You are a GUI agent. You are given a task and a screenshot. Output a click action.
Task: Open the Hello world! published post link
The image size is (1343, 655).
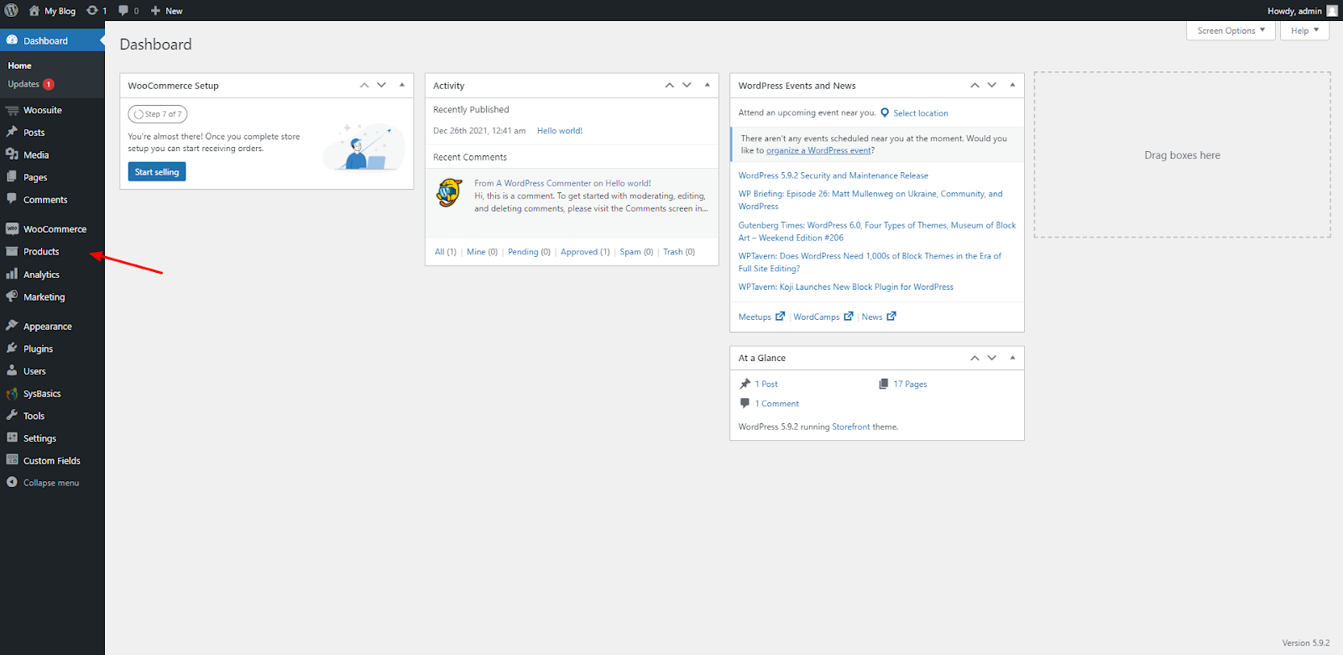pos(560,131)
